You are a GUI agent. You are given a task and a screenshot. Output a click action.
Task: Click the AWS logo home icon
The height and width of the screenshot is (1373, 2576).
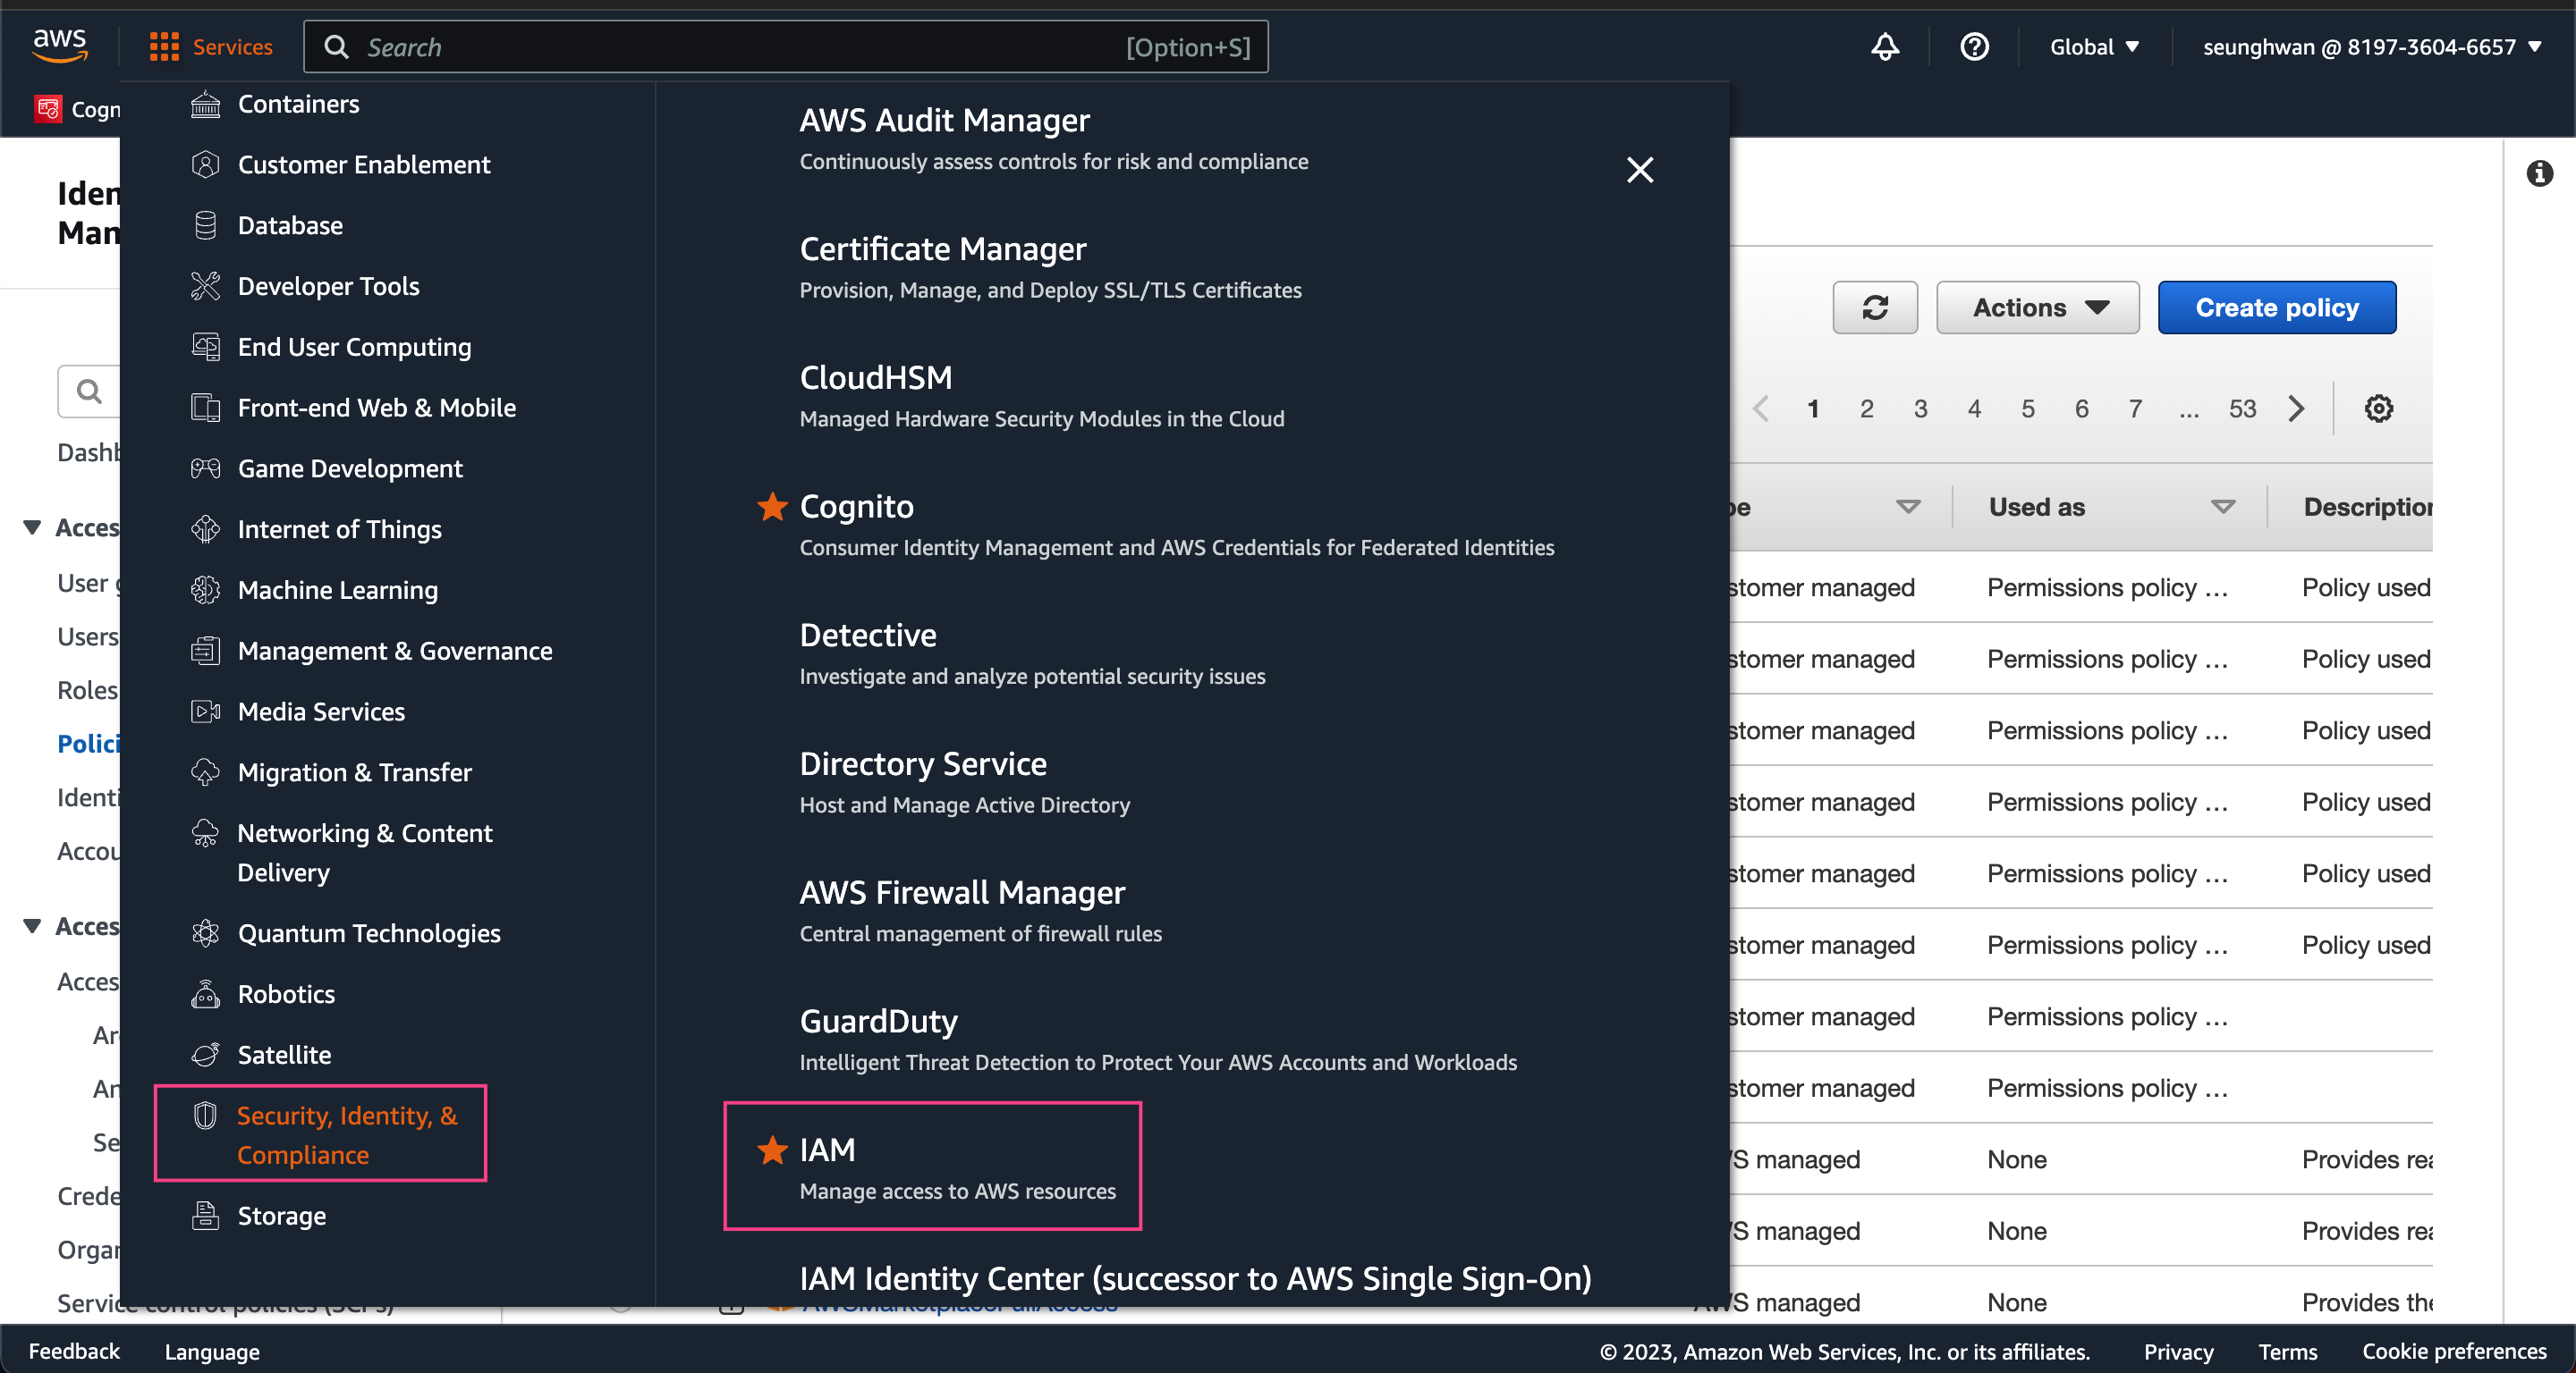(60, 45)
